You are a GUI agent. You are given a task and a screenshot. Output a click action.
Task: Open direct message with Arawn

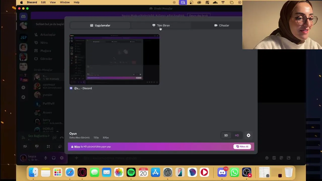(48, 112)
